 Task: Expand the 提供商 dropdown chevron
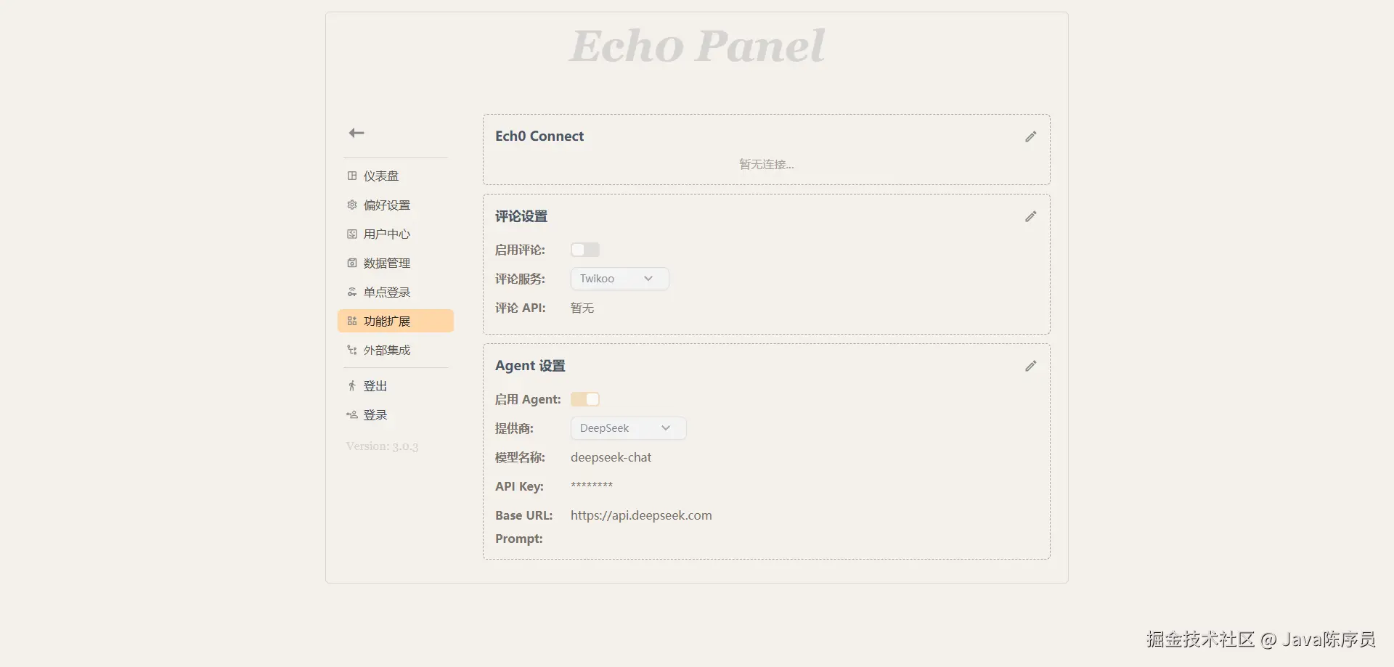tap(666, 428)
